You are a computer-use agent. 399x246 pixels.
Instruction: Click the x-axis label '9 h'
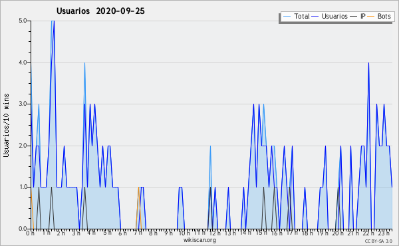pyautogui.click(x=168, y=233)
